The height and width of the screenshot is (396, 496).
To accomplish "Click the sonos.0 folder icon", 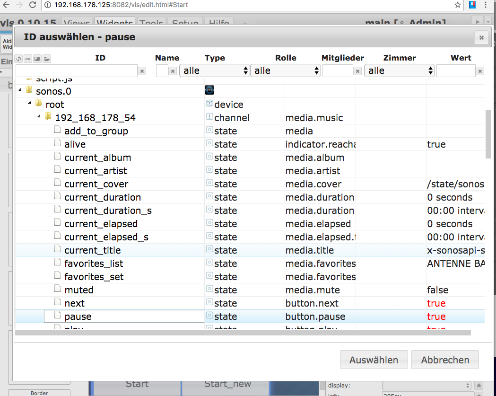I will click(x=29, y=90).
